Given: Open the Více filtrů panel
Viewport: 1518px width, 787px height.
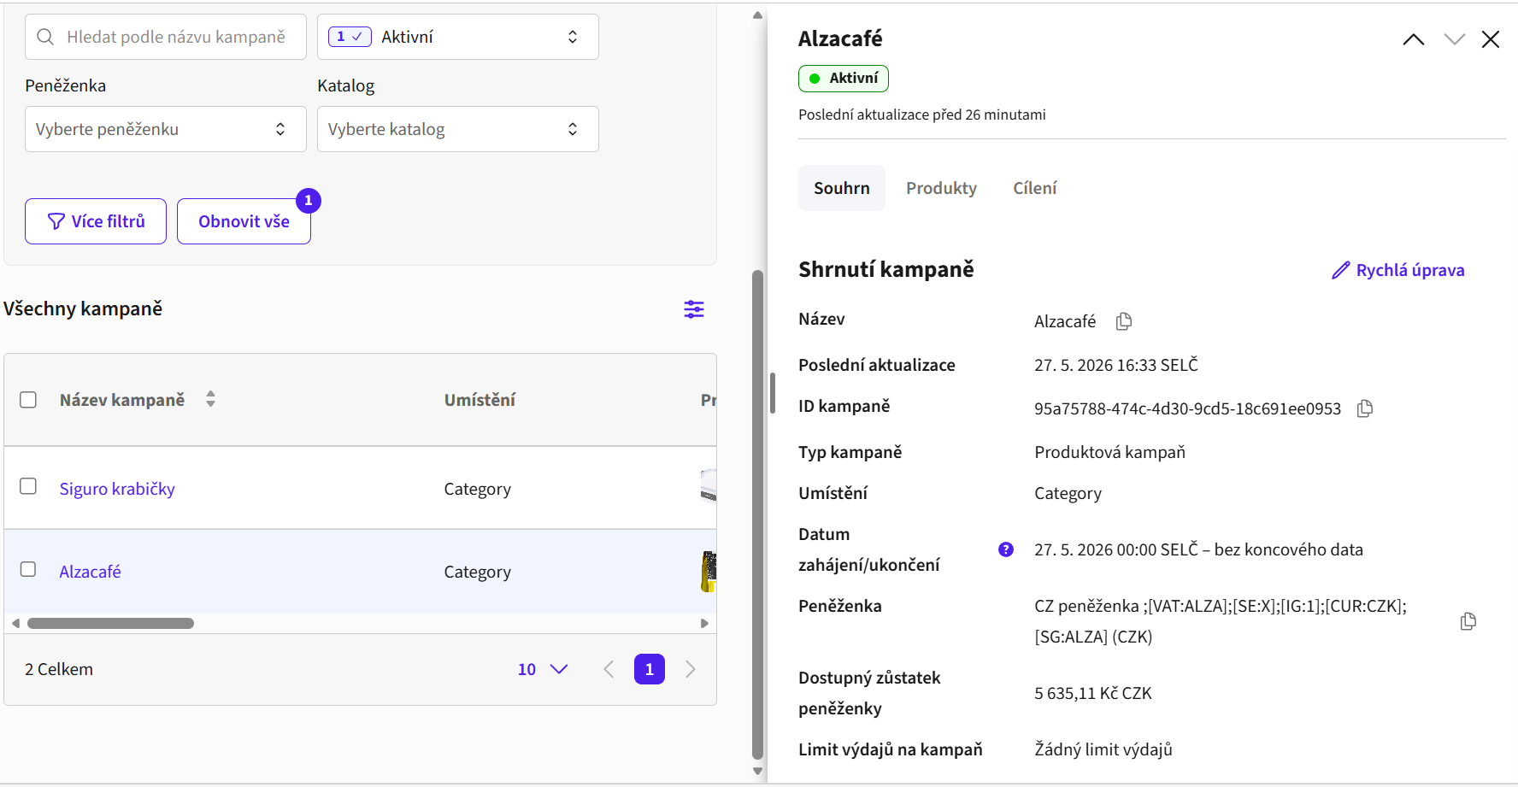Looking at the screenshot, I should (96, 221).
